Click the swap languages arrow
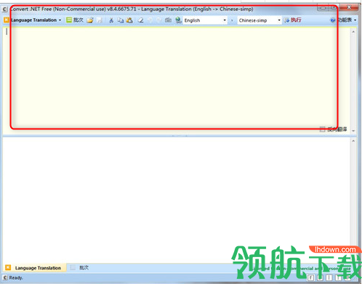This screenshot has width=362, height=284. click(x=232, y=20)
